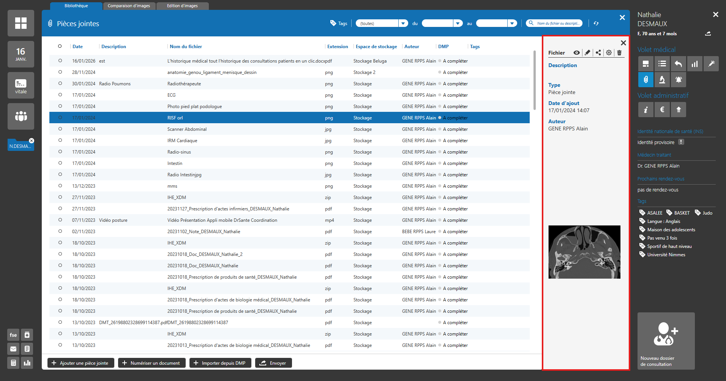The height and width of the screenshot is (381, 726).
Task: Delete the file using the trash icon
Action: click(x=619, y=53)
